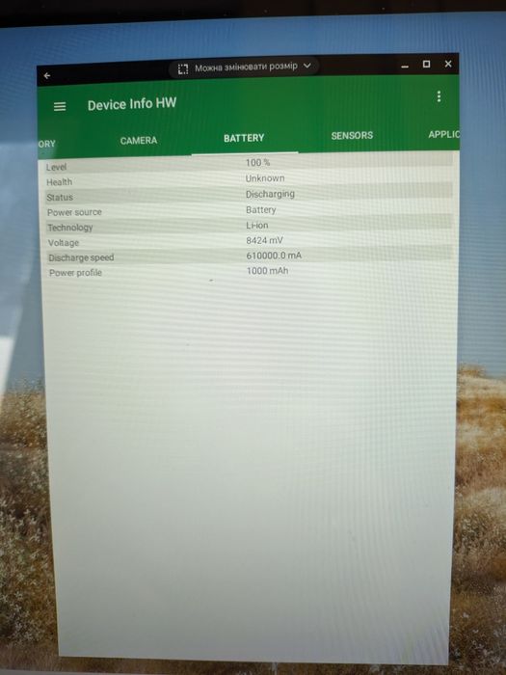This screenshot has width=506, height=675.
Task: Click the back arrow in window title bar
Action: point(47,76)
